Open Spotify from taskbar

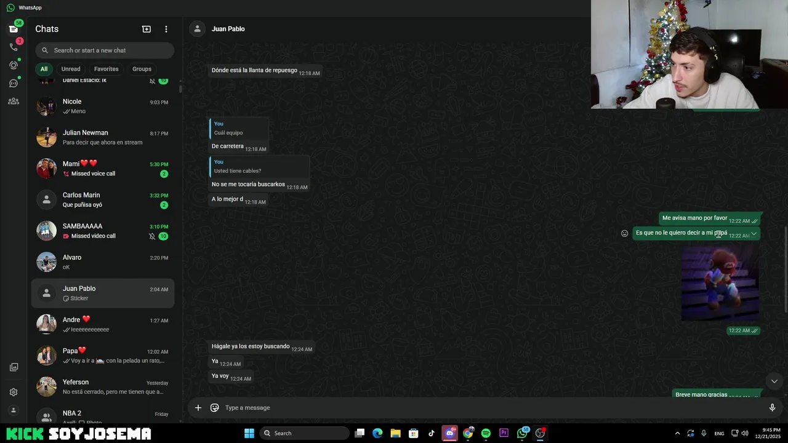click(486, 433)
